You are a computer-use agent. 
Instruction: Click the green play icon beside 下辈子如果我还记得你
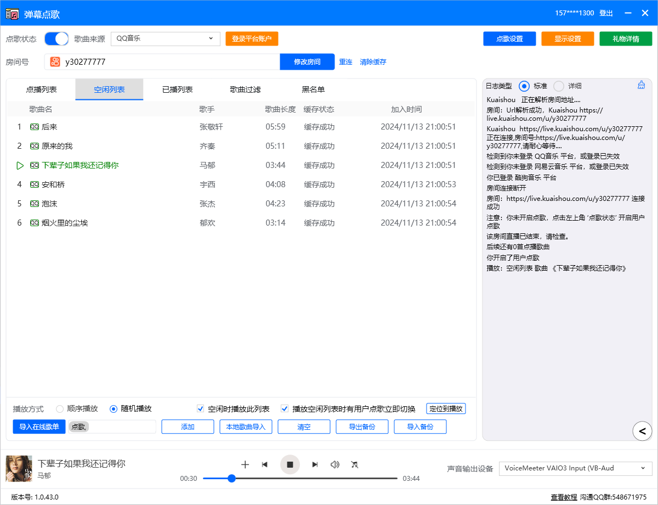pos(20,165)
